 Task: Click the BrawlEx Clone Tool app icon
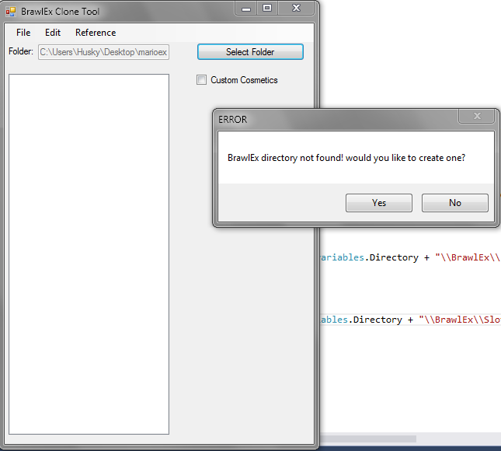11,12
